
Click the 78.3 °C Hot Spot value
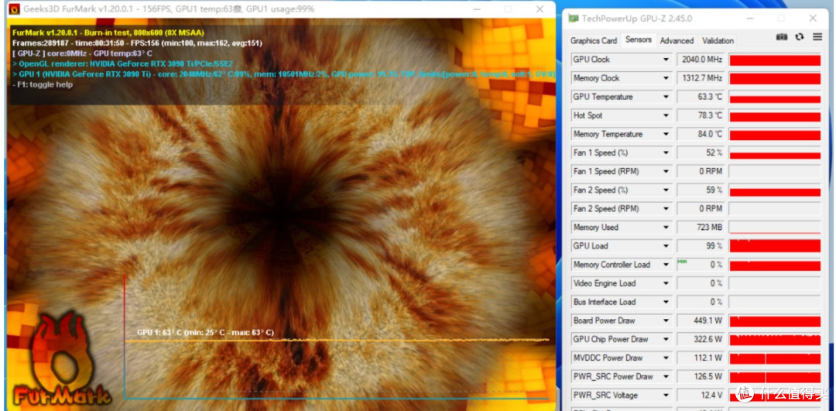(x=701, y=115)
